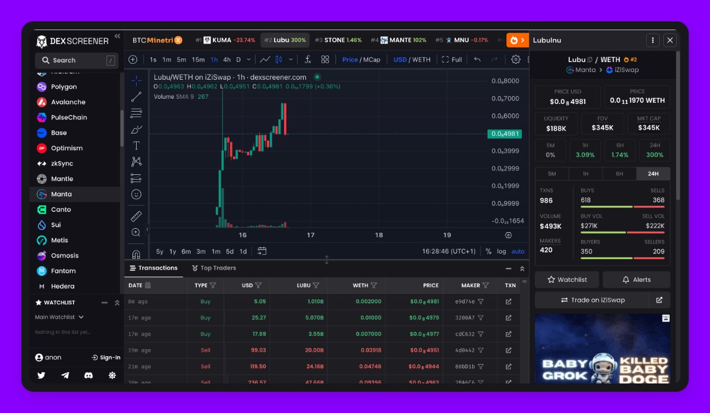
Task: Switch to line chart style
Action: [x=265, y=60]
